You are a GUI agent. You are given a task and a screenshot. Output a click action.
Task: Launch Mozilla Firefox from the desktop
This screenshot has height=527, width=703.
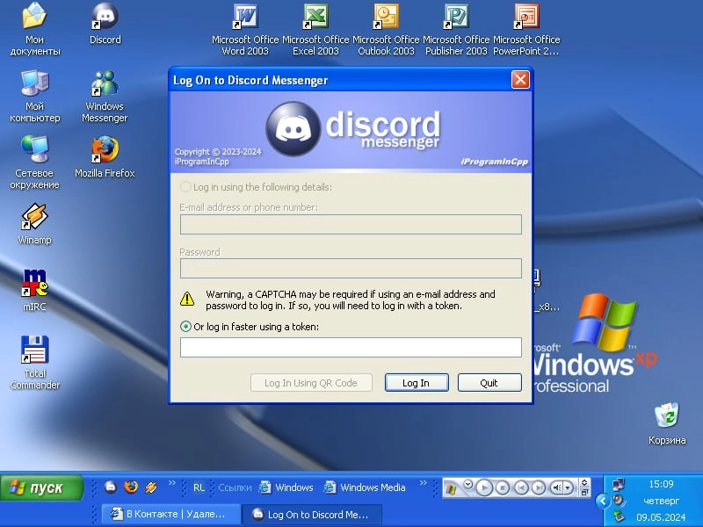tap(105, 150)
